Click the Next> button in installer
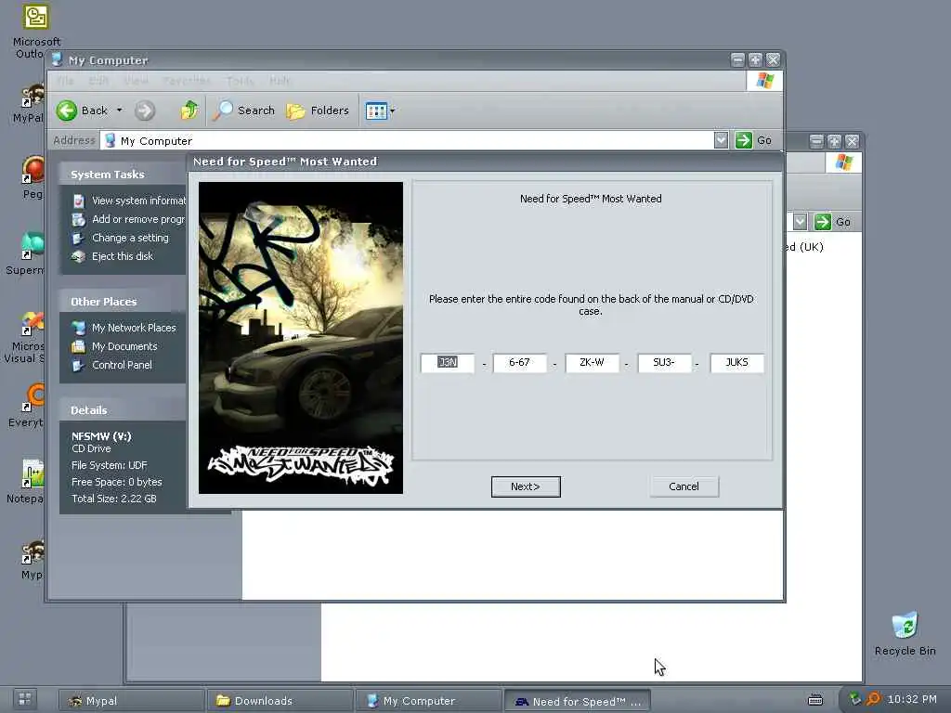 (x=526, y=486)
